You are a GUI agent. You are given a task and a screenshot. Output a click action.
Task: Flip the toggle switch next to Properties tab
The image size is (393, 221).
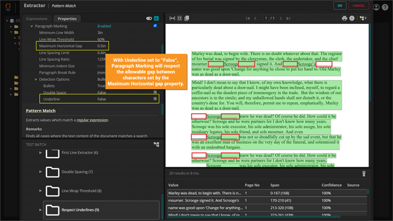149,19
